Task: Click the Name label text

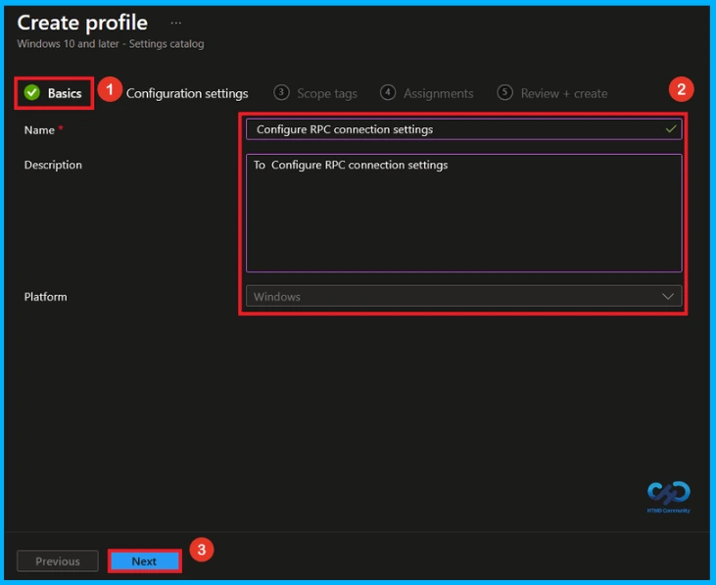Action: tap(39, 130)
